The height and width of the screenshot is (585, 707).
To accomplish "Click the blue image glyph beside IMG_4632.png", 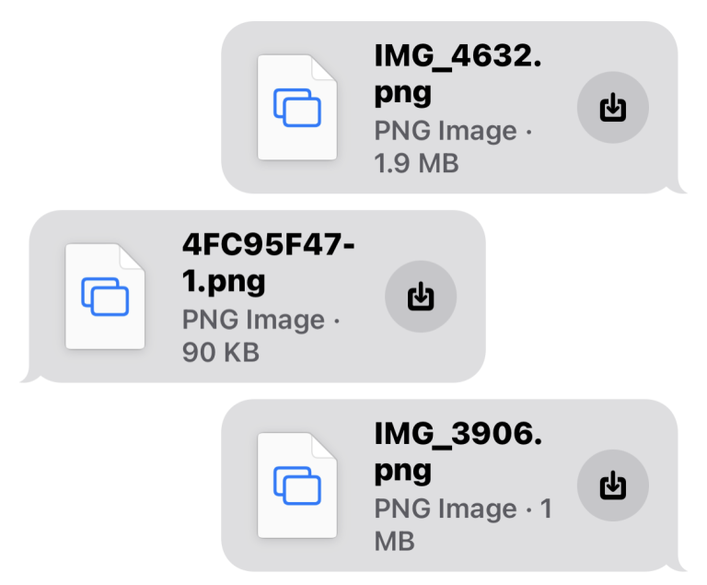I will pyautogui.click(x=297, y=107).
